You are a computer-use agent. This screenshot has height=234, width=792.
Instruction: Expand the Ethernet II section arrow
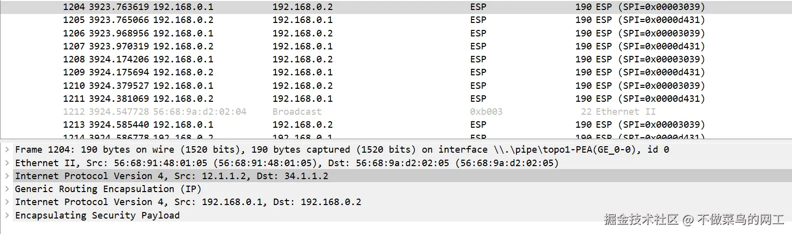(x=7, y=163)
